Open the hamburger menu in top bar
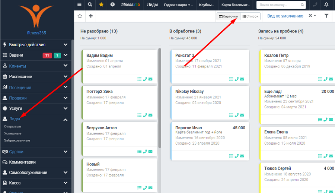335x193 pixels. coord(79,4)
